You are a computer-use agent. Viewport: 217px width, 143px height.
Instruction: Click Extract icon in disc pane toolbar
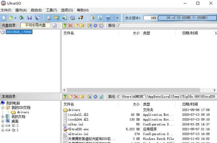[90, 25]
